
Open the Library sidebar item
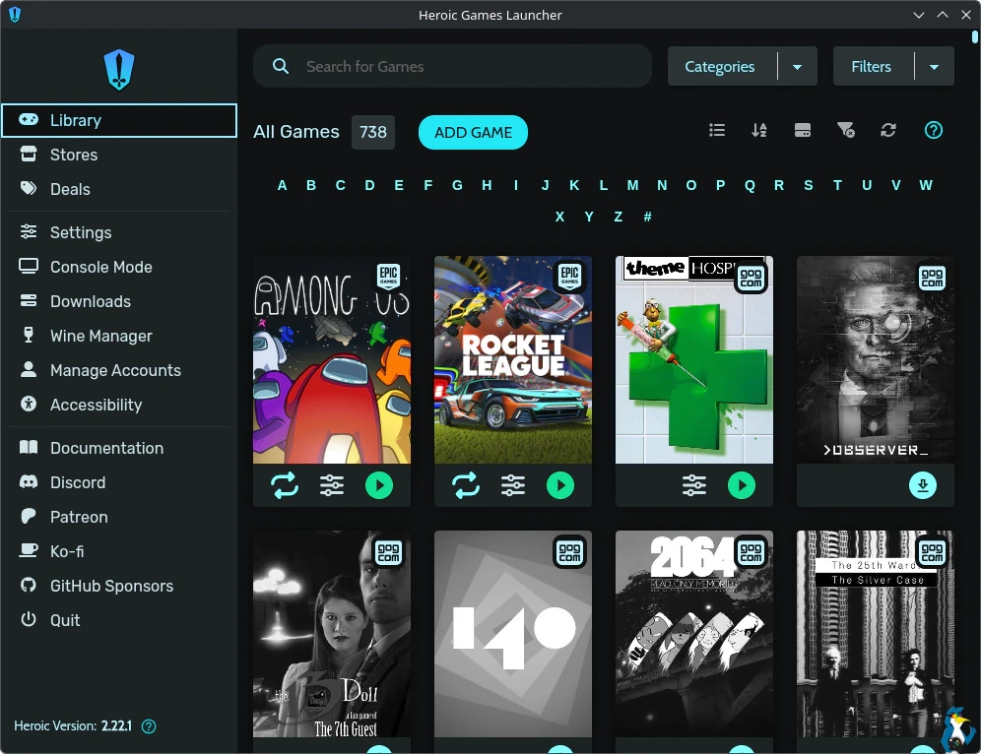point(119,120)
